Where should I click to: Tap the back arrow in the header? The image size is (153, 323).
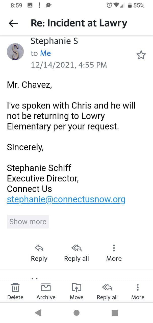13,23
